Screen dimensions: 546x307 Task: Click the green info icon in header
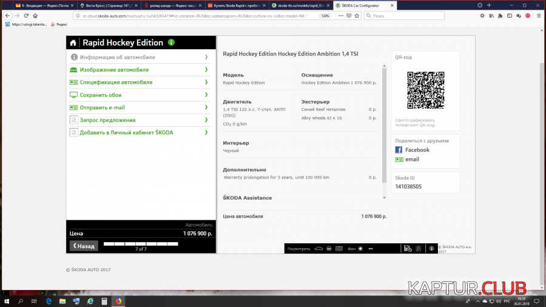coord(171,42)
